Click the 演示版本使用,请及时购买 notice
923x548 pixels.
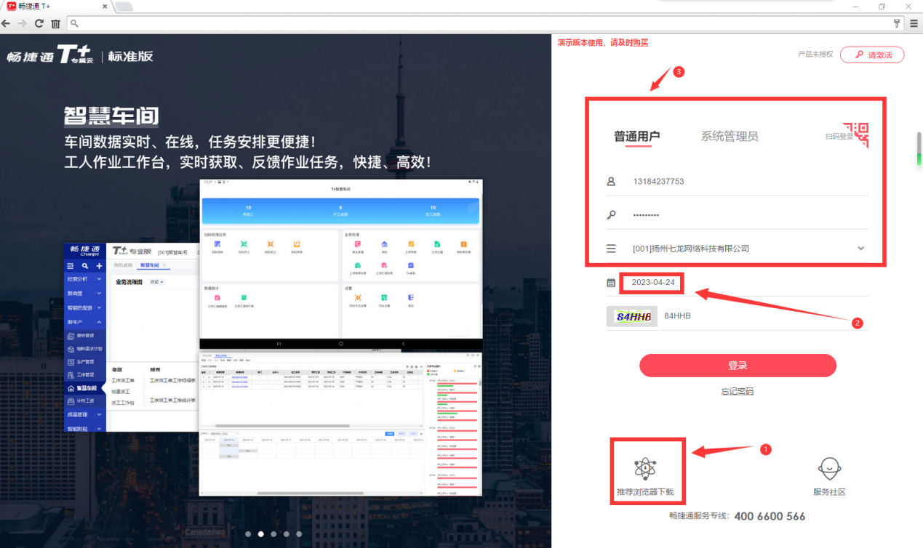click(x=603, y=43)
